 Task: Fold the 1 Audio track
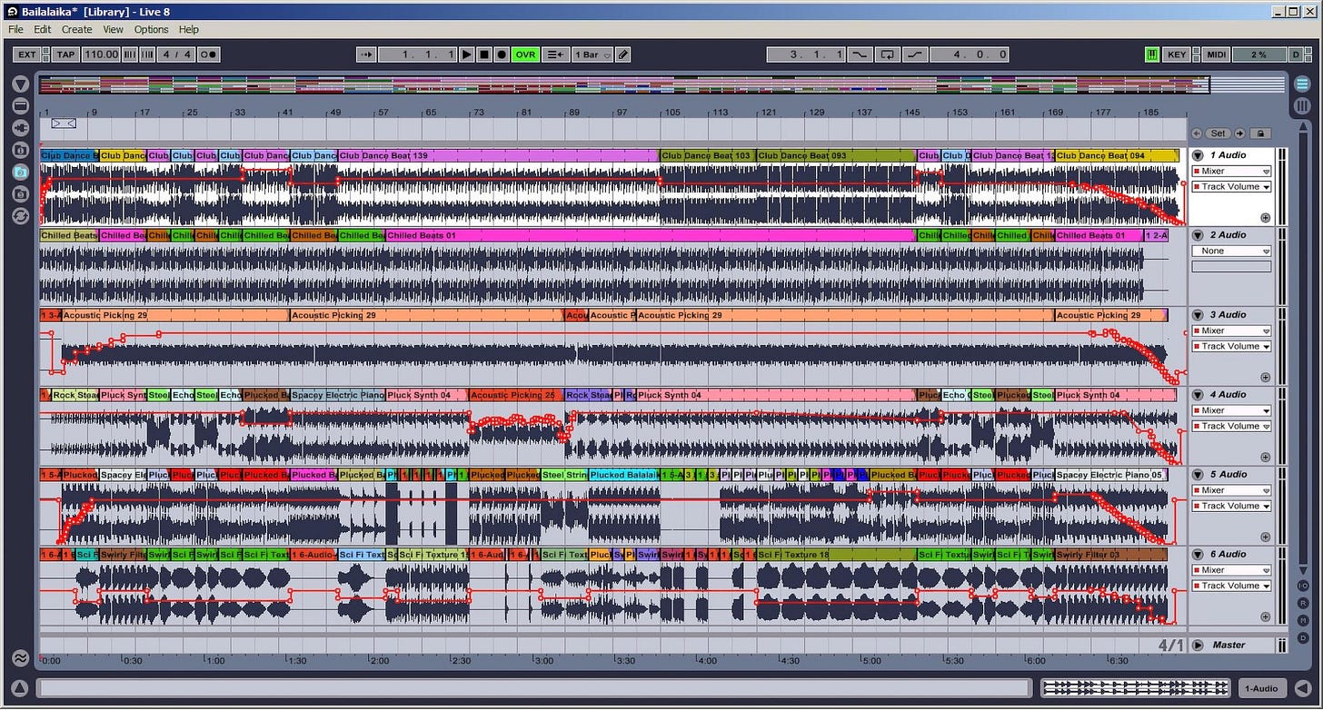point(1198,155)
